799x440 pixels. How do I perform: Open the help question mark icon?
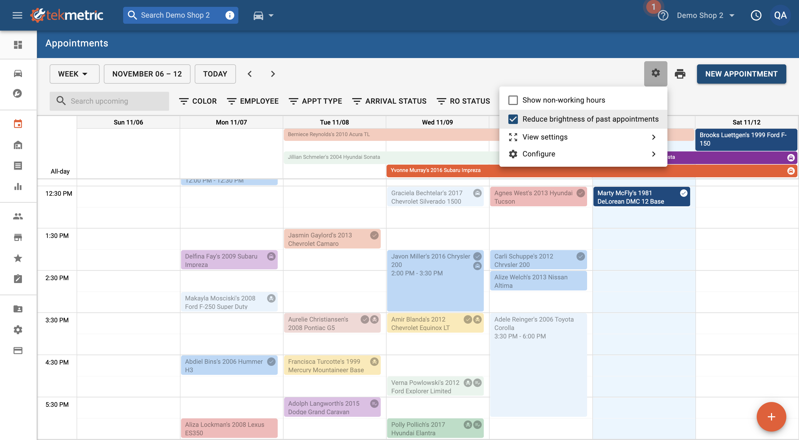[x=663, y=15]
